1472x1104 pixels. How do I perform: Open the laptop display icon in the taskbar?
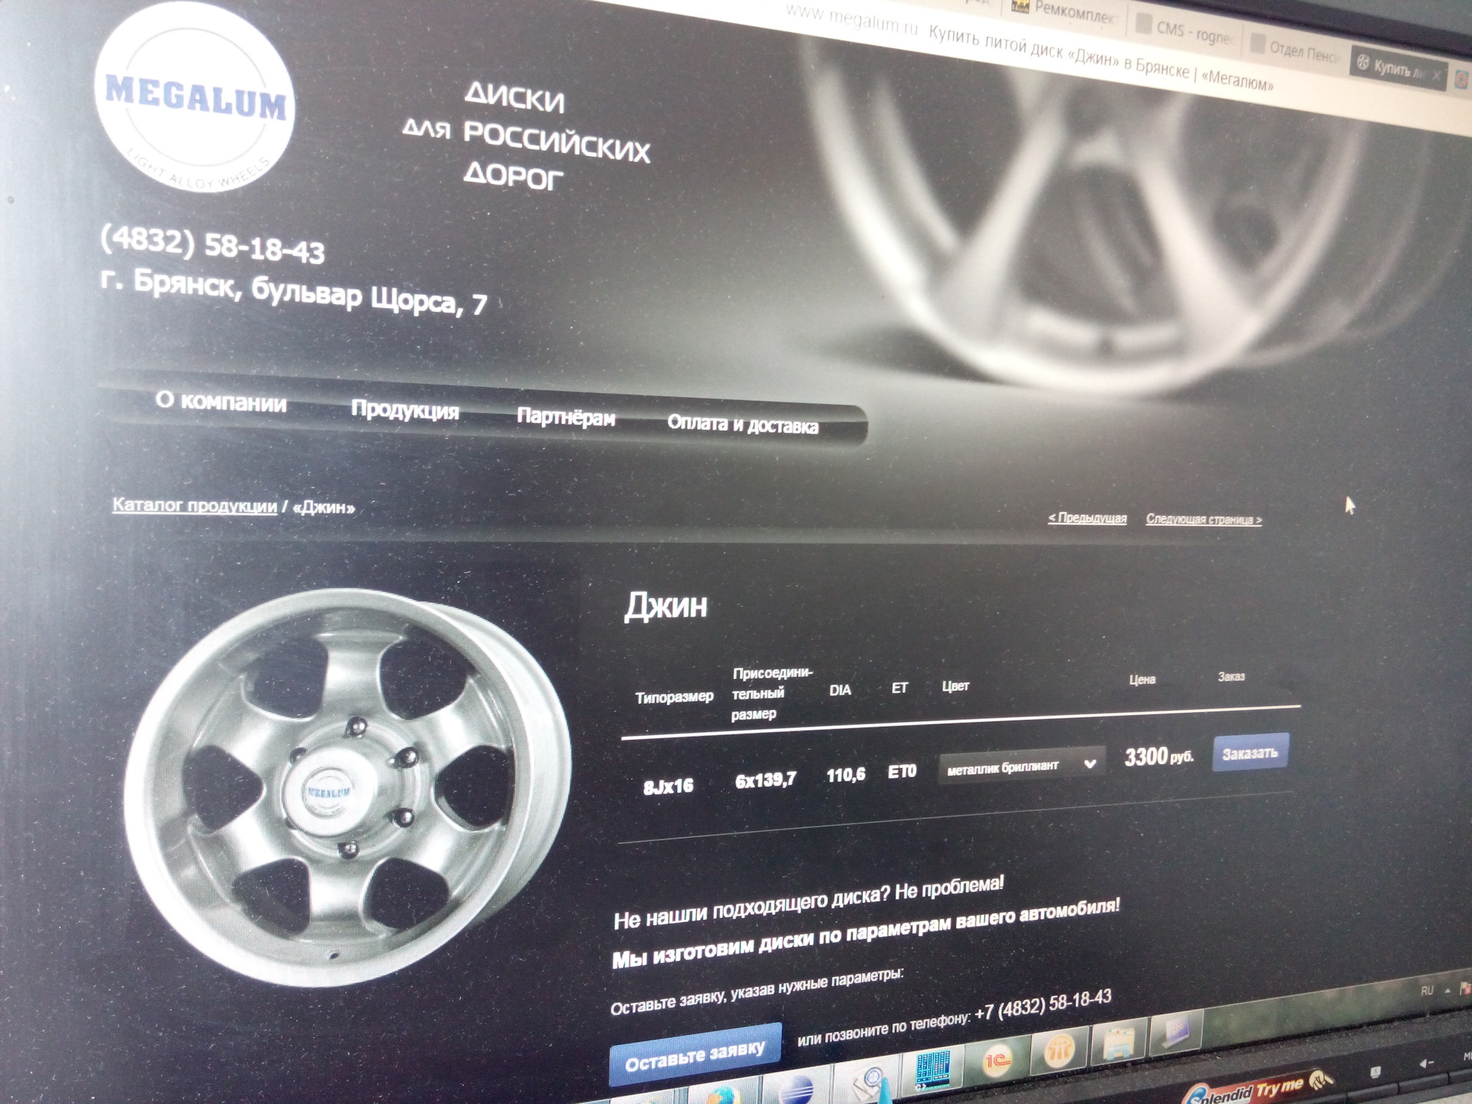[1175, 1032]
